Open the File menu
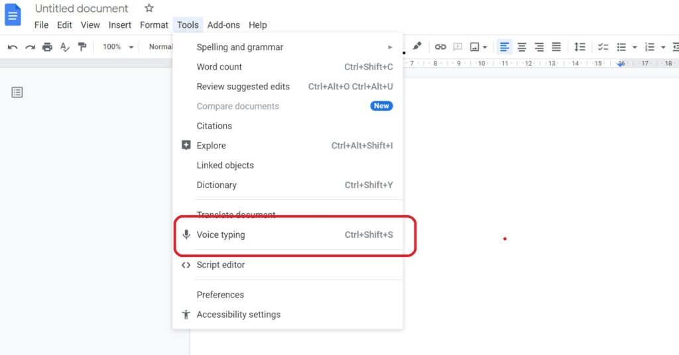 pyautogui.click(x=41, y=25)
